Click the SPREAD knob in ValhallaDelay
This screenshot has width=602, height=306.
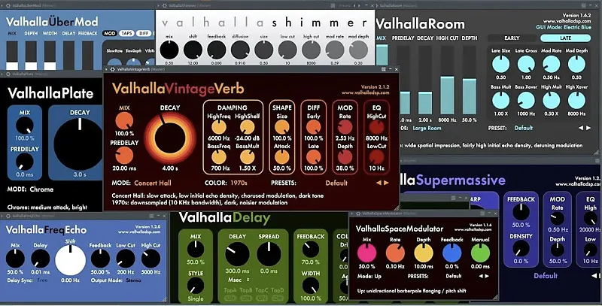pyautogui.click(x=269, y=254)
